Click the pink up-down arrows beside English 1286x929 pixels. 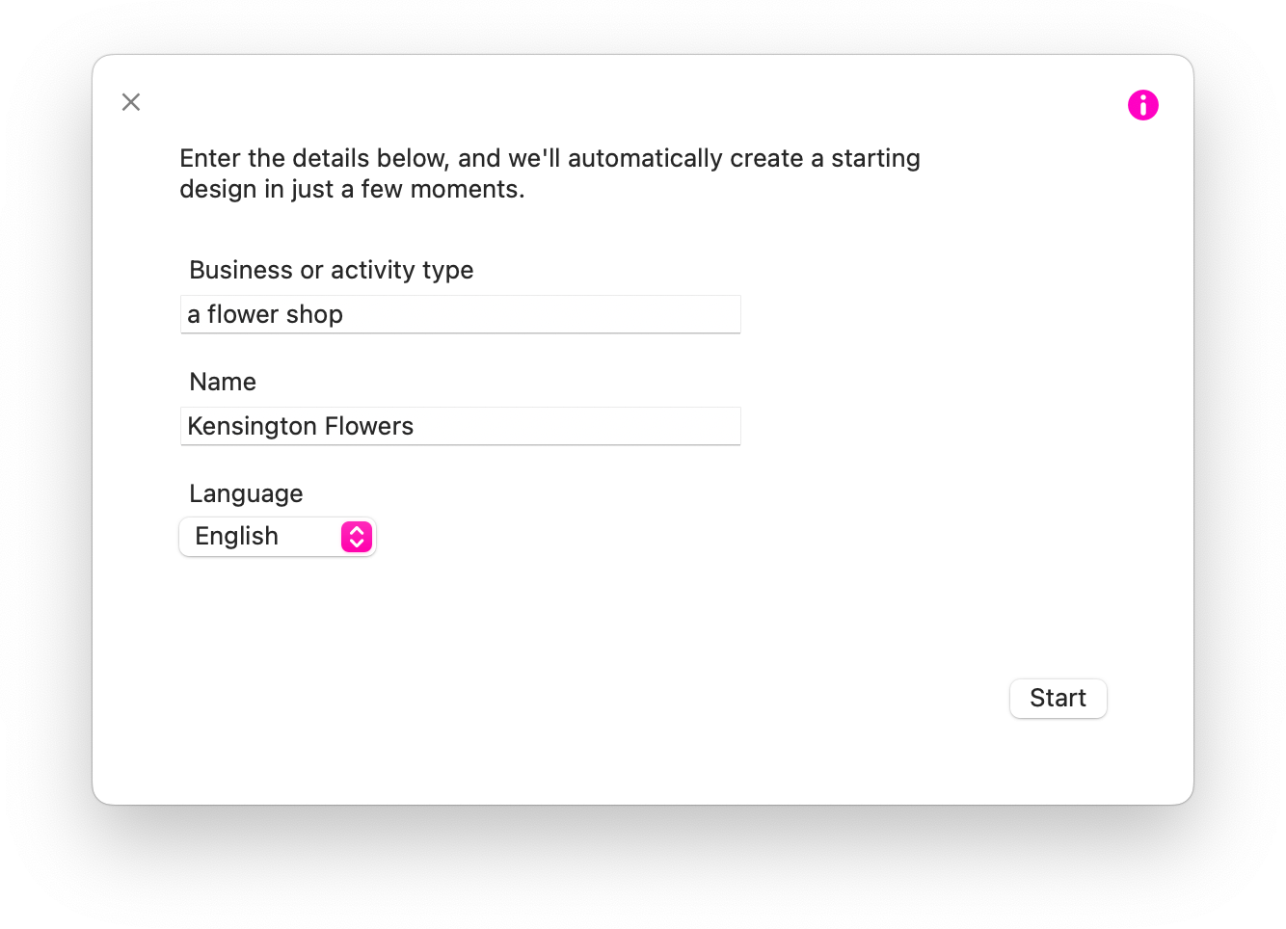pos(357,537)
